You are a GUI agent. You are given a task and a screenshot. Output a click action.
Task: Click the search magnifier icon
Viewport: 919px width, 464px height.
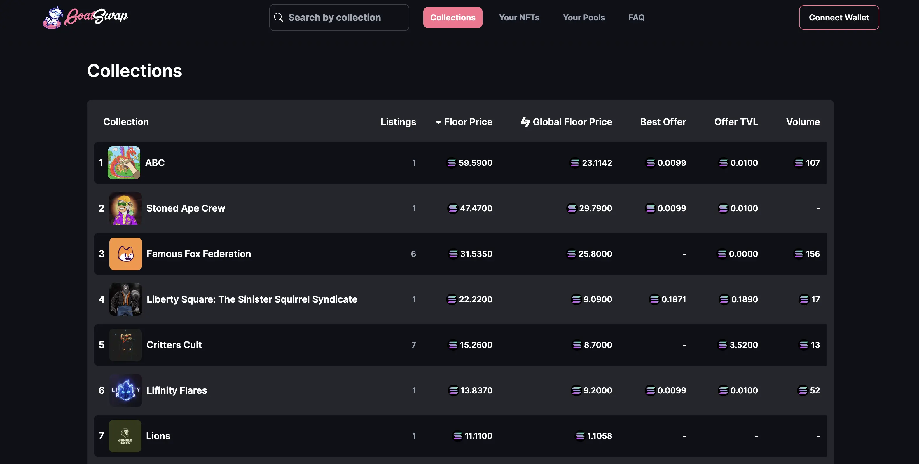tap(279, 18)
